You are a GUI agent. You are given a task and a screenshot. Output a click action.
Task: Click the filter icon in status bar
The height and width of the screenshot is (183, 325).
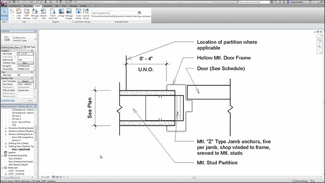coord(311,181)
